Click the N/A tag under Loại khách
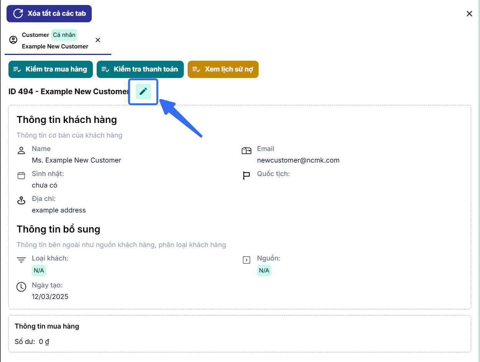Viewport: 480px width, 362px height. click(x=39, y=271)
